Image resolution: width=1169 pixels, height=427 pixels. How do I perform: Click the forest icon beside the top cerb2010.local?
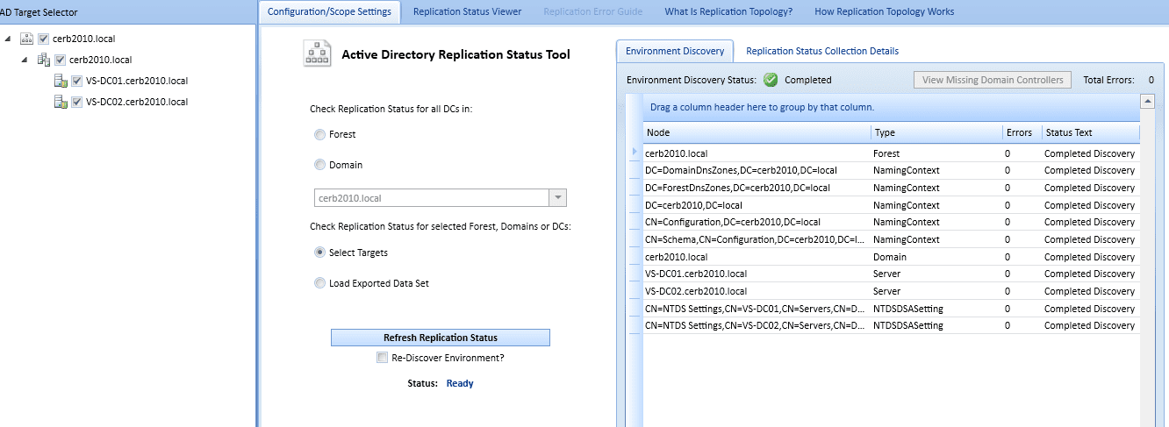[26, 39]
